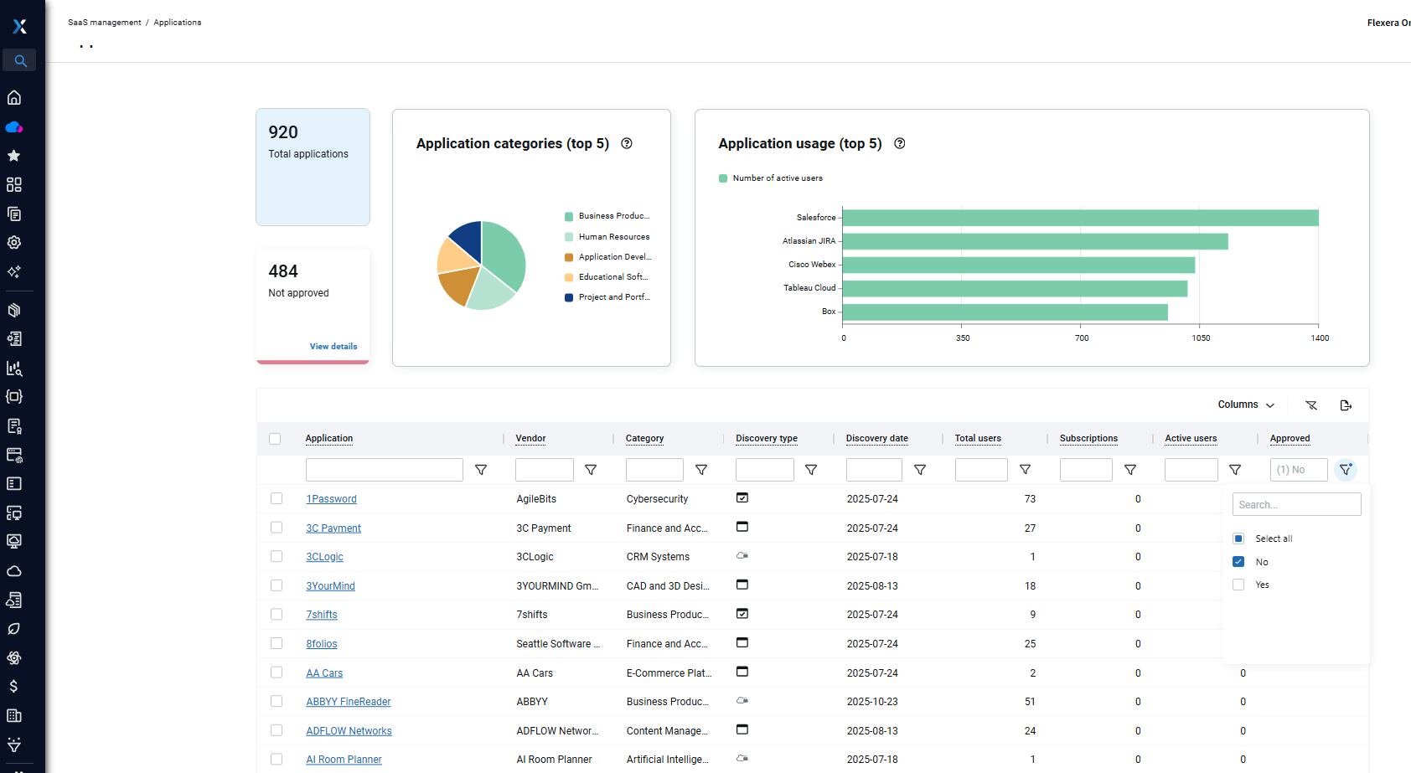Clear all filters icon in table toolbar

pos(1311,405)
